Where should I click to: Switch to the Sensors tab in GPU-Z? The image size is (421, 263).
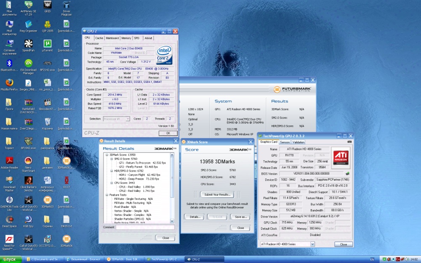(285, 142)
